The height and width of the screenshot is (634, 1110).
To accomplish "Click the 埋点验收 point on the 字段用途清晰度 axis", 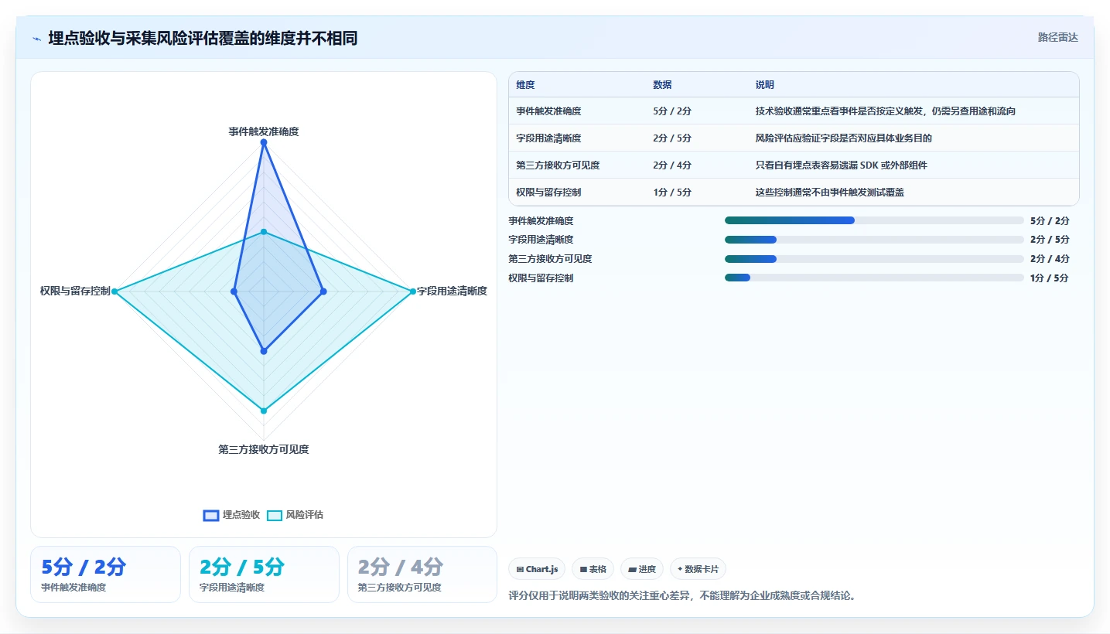I will (323, 291).
